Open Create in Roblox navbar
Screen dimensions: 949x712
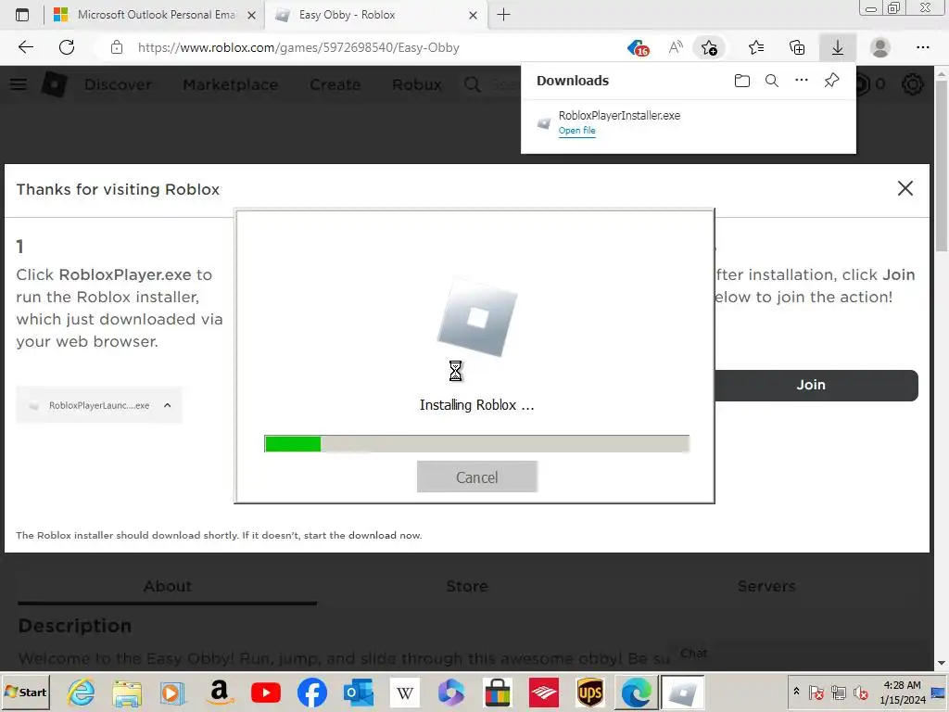click(x=335, y=84)
